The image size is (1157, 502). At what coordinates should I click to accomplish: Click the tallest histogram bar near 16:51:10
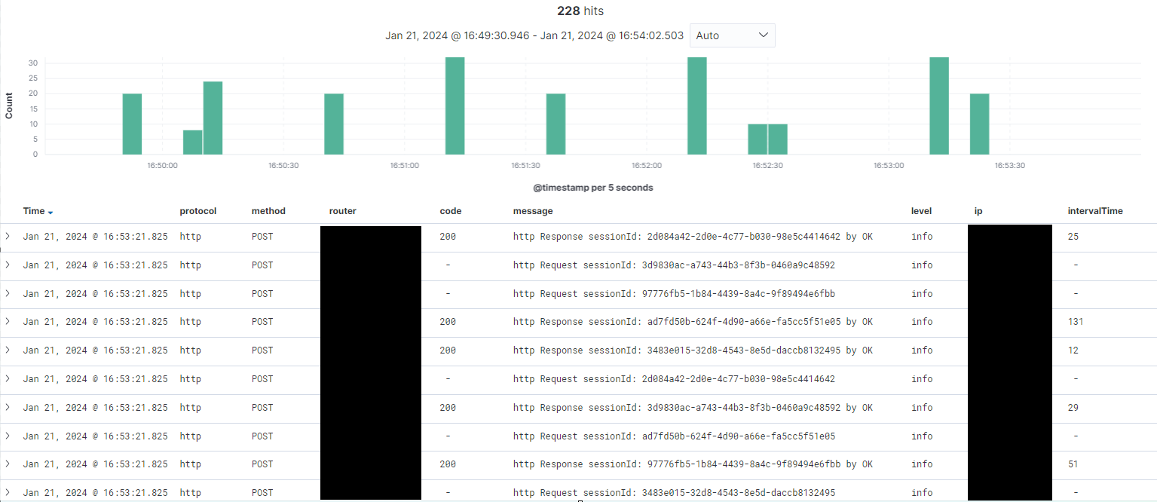[x=455, y=106]
